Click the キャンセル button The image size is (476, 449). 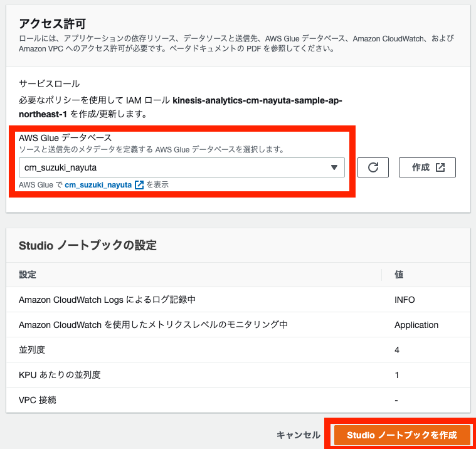298,435
